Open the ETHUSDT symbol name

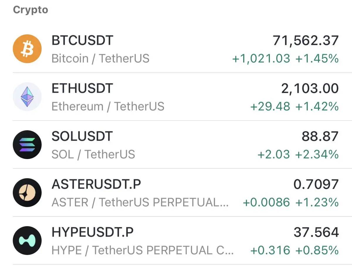82,88
